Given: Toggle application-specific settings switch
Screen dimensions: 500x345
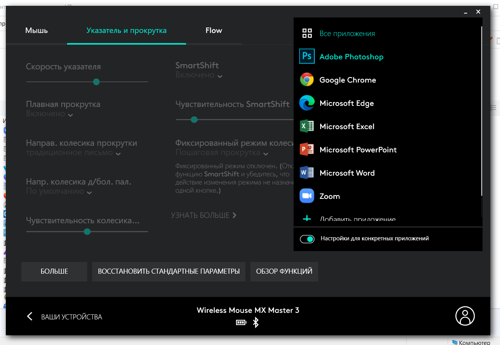Looking at the screenshot, I should 307,239.
